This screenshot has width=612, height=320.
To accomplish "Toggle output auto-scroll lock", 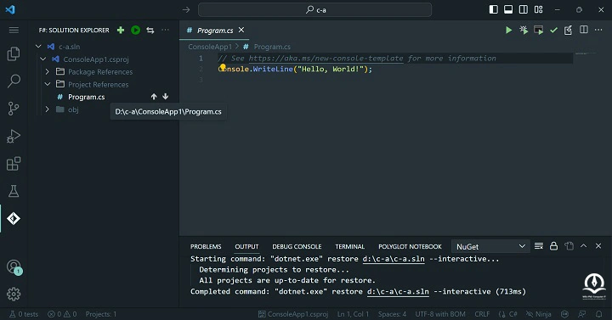I will tap(553, 246).
